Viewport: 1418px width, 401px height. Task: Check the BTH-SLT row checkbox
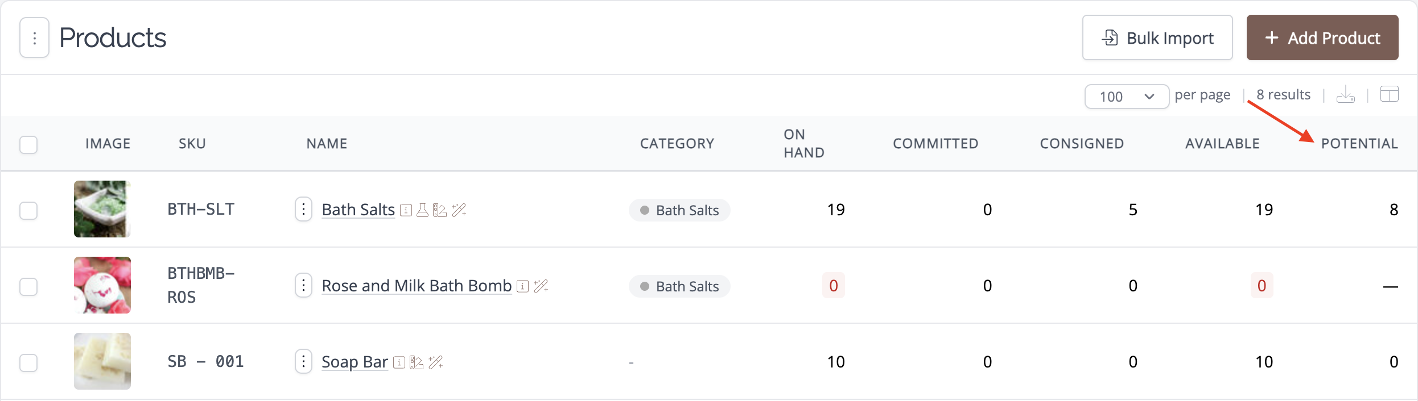(x=28, y=210)
